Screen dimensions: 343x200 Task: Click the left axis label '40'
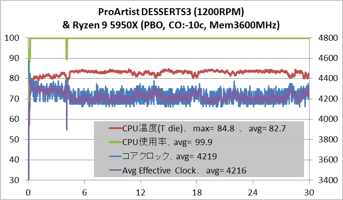click(x=14, y=160)
